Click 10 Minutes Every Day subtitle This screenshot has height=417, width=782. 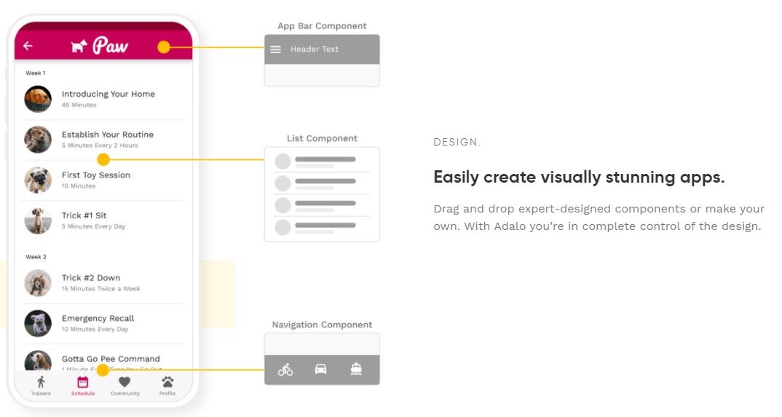click(x=95, y=330)
